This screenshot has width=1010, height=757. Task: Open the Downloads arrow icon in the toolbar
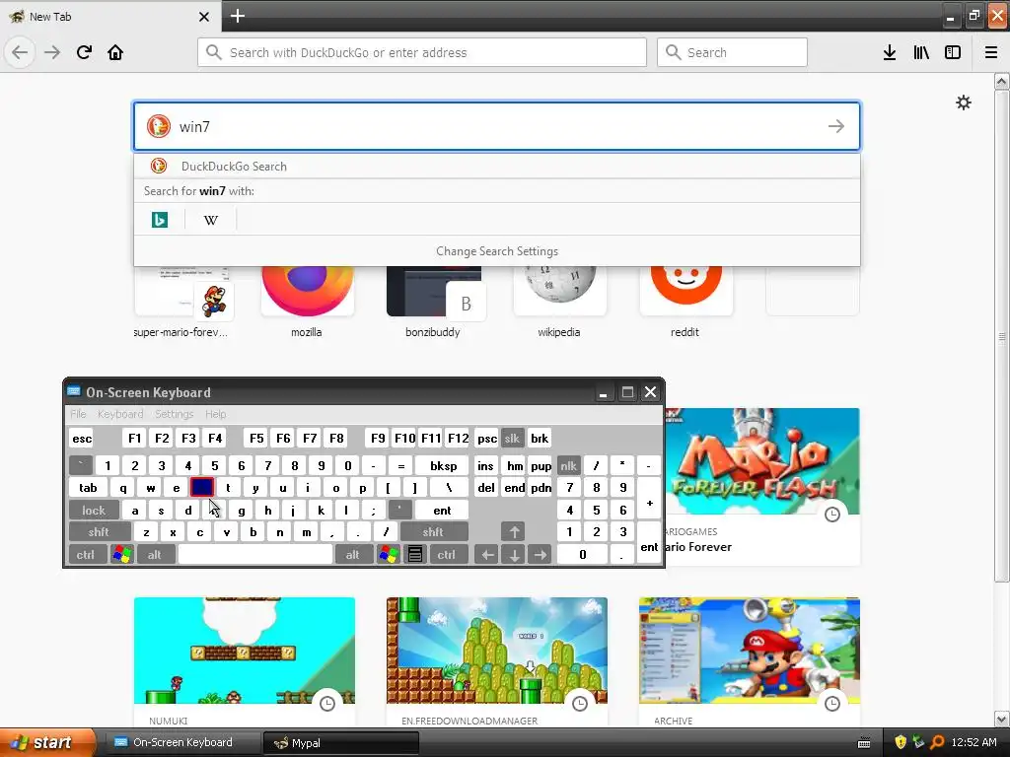(890, 52)
